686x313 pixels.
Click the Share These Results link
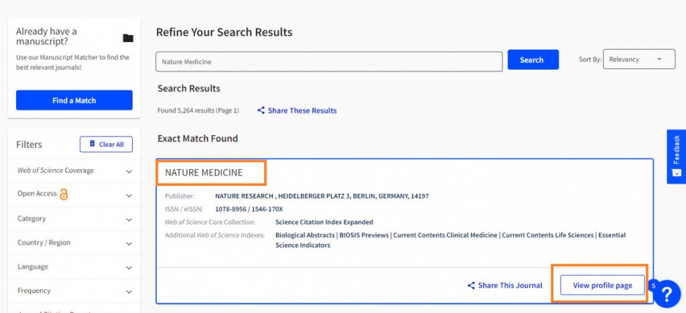[302, 110]
